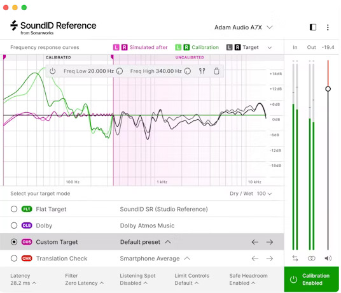
Task: Select previous Translation Check preset arrow
Action: (x=255, y=259)
